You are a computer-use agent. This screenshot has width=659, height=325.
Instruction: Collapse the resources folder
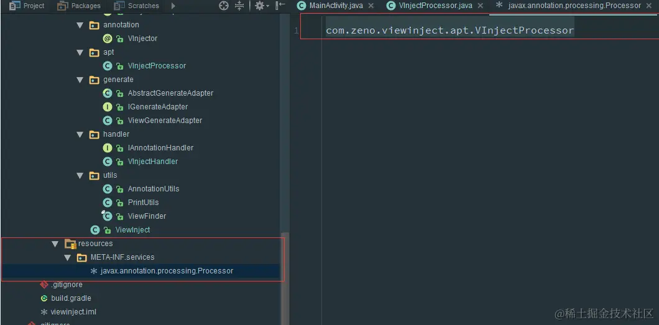[55, 244]
